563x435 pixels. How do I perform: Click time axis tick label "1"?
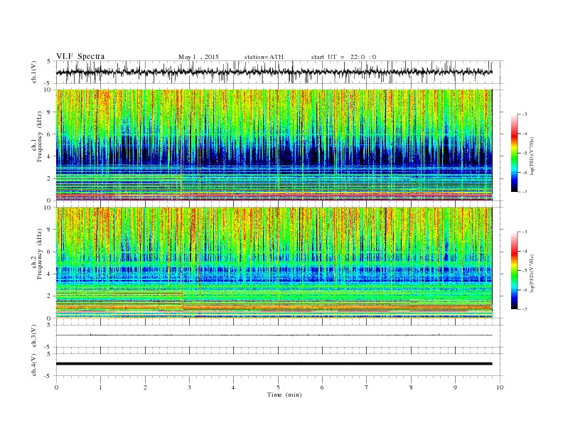point(101,387)
